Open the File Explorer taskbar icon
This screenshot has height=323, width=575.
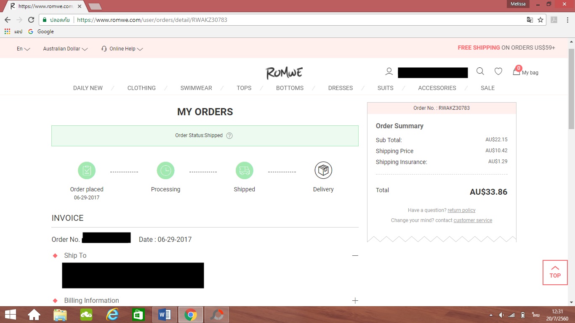(x=60, y=315)
